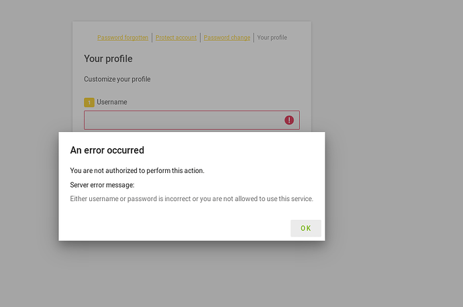
Task: Open the Password change link
Action: 227,38
